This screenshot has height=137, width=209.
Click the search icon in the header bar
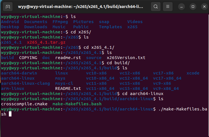click(155, 7)
